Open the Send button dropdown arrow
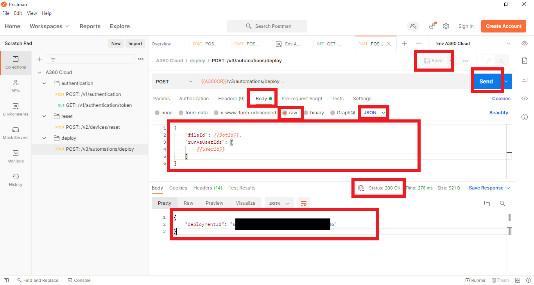534x285 pixels. pyautogui.click(x=507, y=81)
